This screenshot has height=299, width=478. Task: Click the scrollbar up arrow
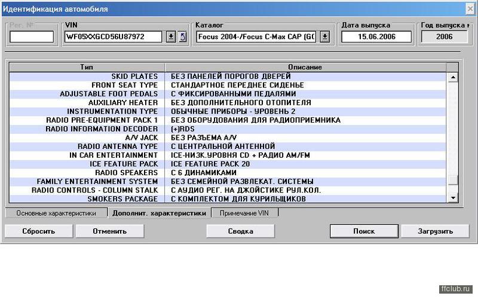[453, 77]
